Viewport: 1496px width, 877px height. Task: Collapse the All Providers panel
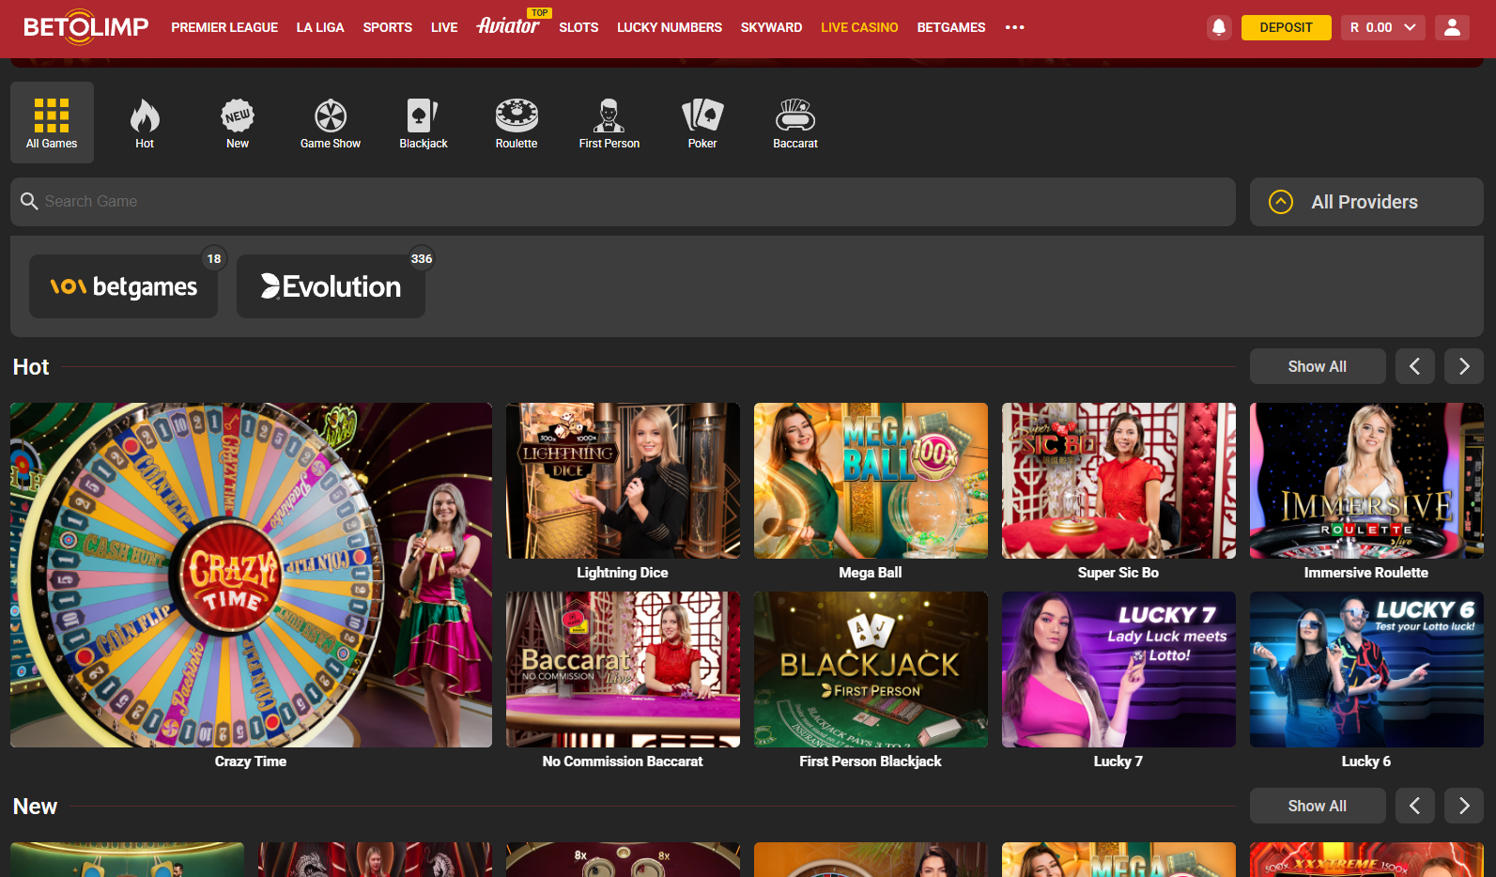[1366, 202]
